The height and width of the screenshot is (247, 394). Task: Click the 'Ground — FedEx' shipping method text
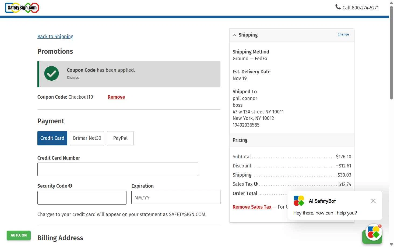coord(250,59)
